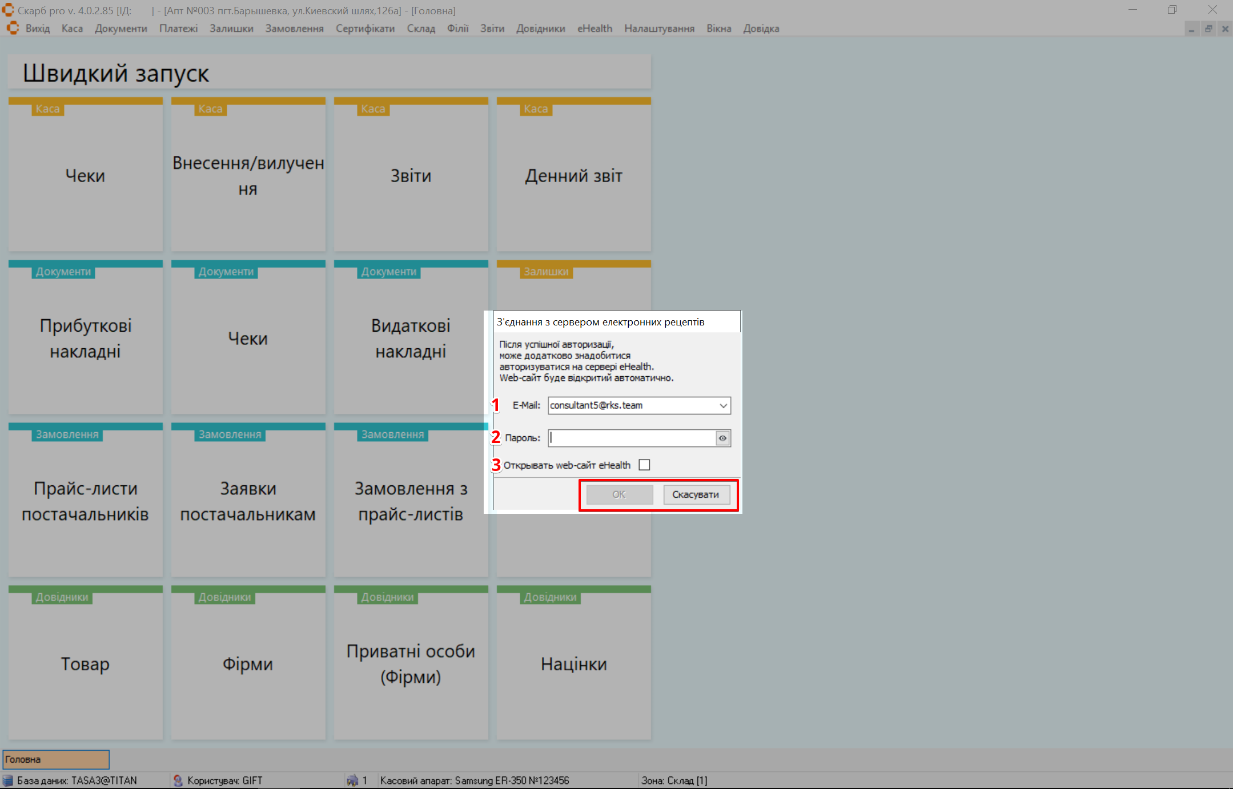Enable Открывать web-сайт eHealth checkbox

(644, 465)
